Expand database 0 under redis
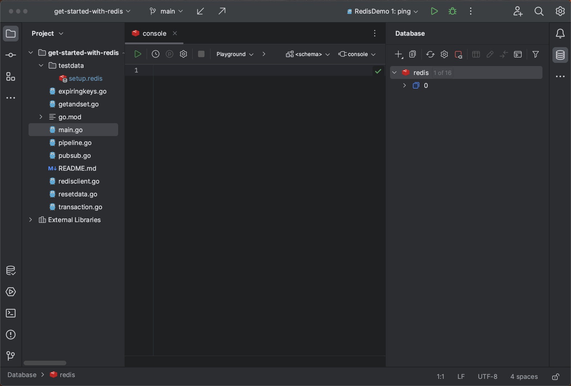The image size is (571, 386). click(404, 85)
